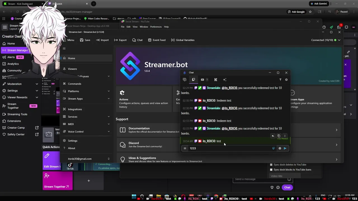
Task: Open the Actions card
Action: pos(144,99)
